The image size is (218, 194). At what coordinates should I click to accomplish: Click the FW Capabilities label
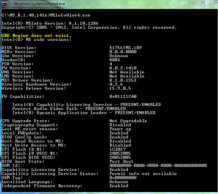(x=23, y=96)
